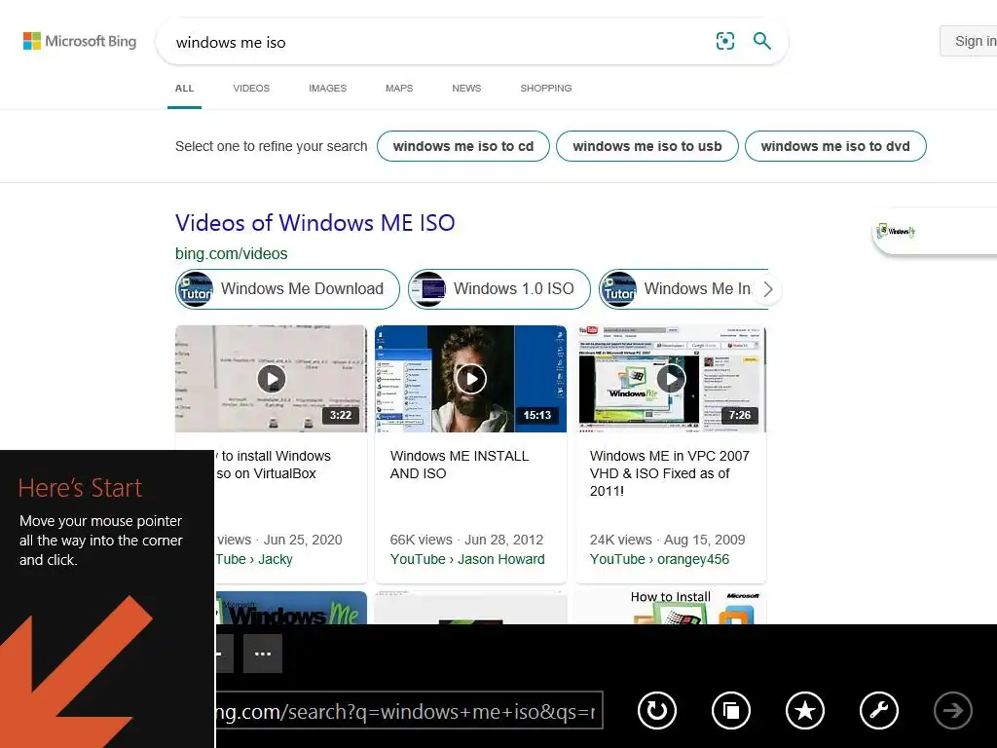The image size is (997, 748).
Task: Open the How to Install video thumbnail
Action: [671, 608]
